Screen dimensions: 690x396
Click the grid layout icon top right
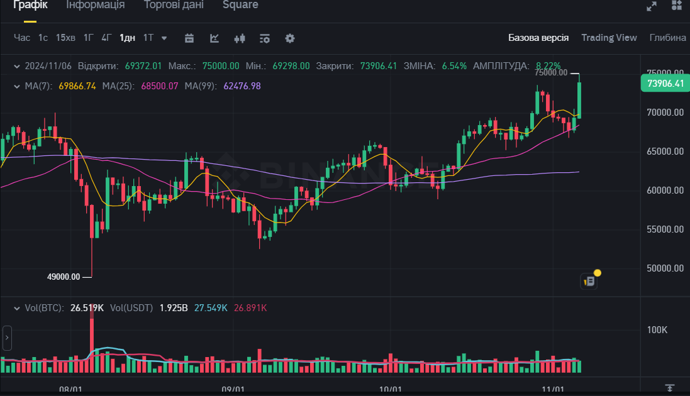[x=677, y=6]
